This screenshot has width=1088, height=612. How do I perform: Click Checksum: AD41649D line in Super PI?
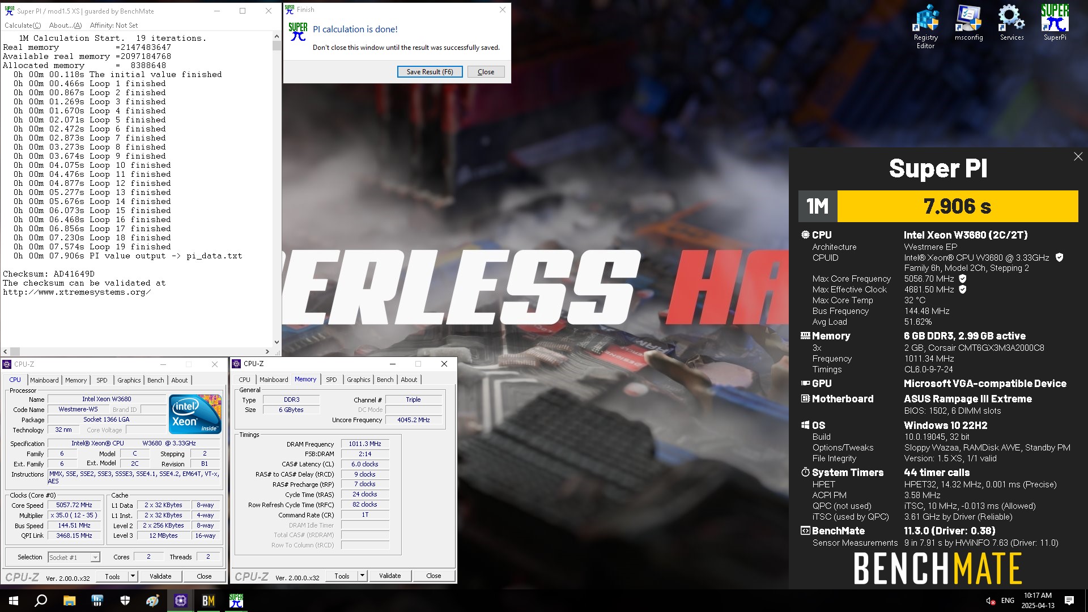[x=49, y=274]
